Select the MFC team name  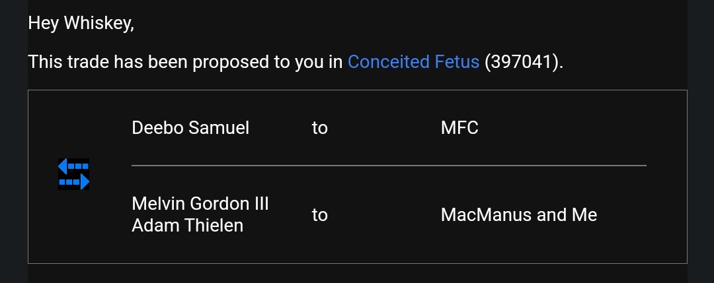(459, 128)
